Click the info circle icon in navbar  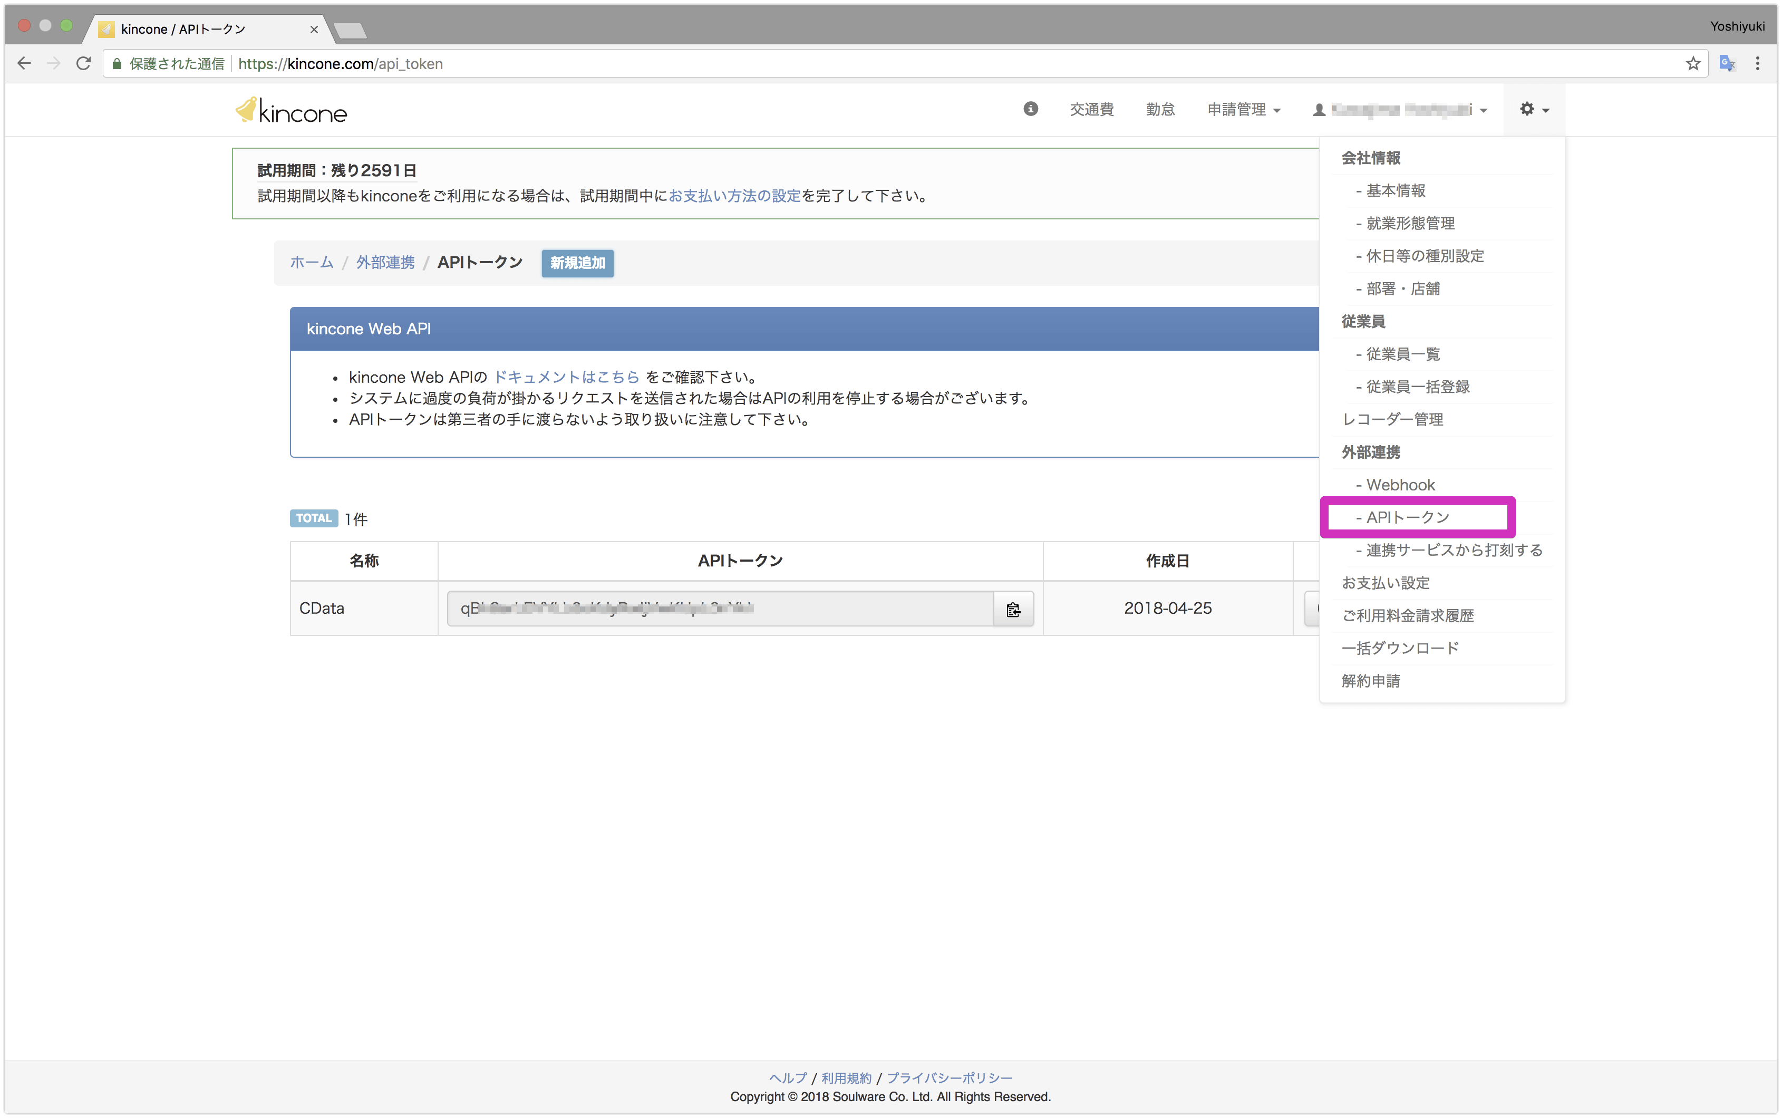pyautogui.click(x=1030, y=109)
